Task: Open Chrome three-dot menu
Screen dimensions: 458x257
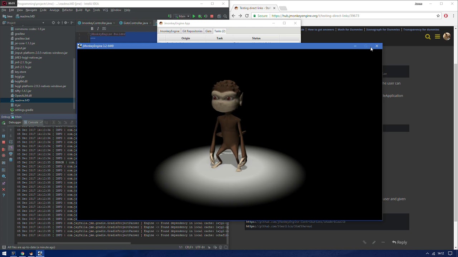Action: [x=453, y=16]
